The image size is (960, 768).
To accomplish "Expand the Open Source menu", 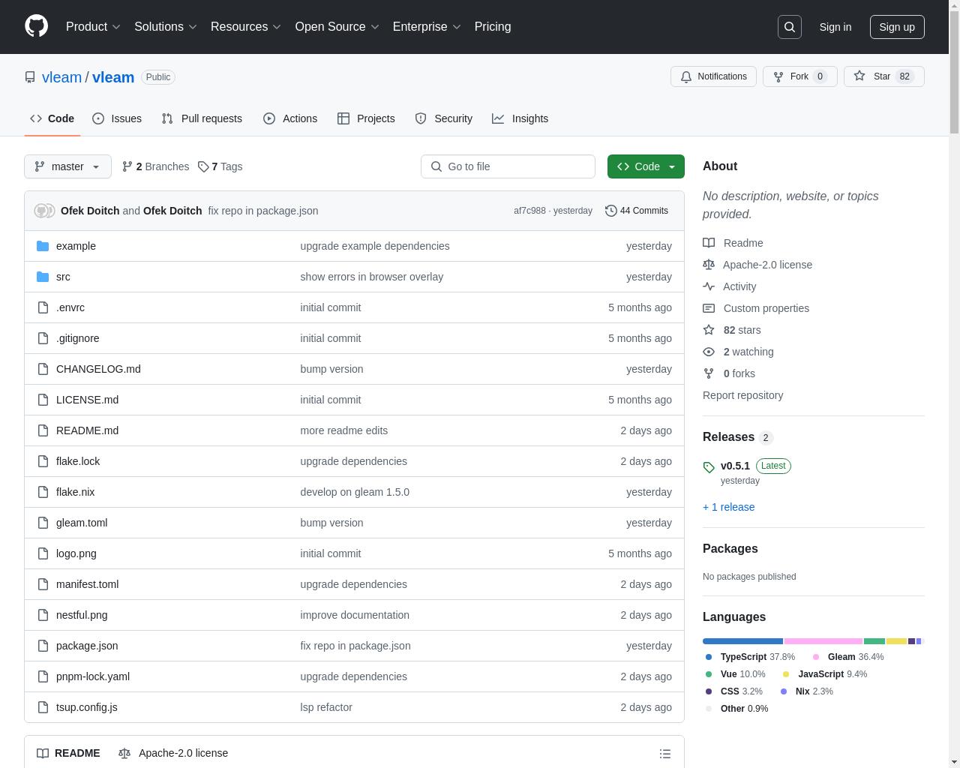I will point(337,26).
